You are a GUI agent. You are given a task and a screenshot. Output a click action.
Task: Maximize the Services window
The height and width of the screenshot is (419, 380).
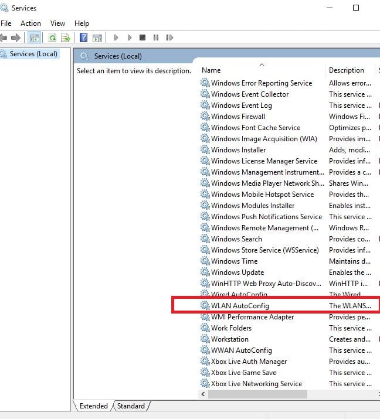point(356,8)
